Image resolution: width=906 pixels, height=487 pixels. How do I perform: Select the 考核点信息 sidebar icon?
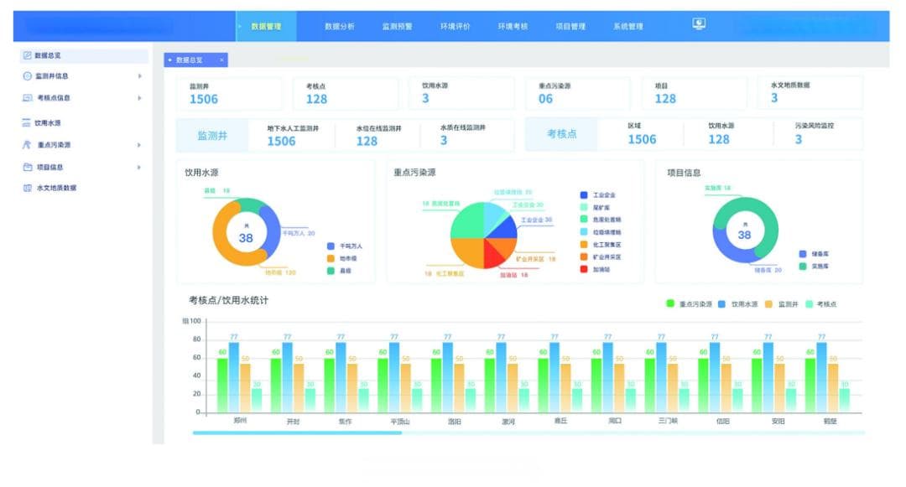point(27,98)
